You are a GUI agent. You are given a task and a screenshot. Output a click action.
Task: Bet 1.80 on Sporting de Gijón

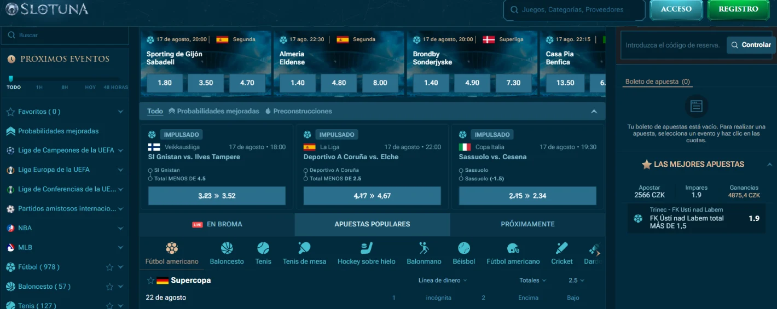[164, 83]
